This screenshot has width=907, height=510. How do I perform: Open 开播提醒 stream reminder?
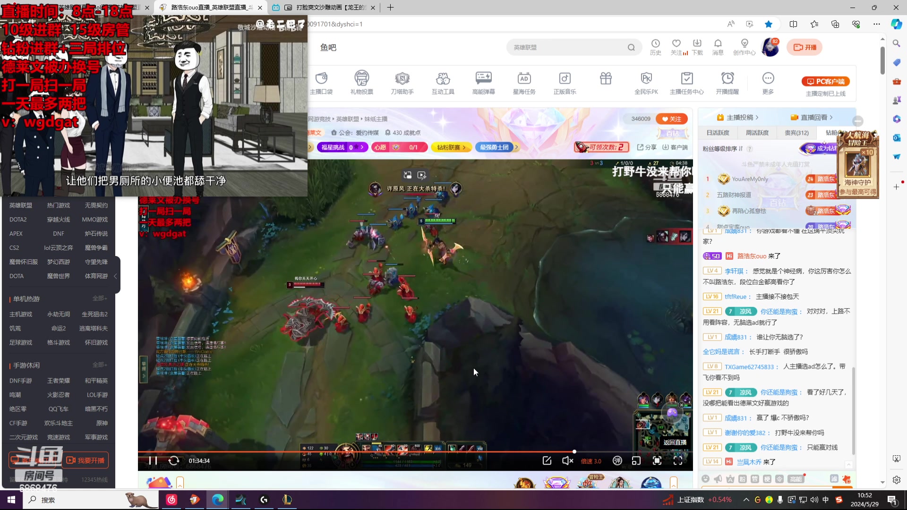tap(727, 83)
